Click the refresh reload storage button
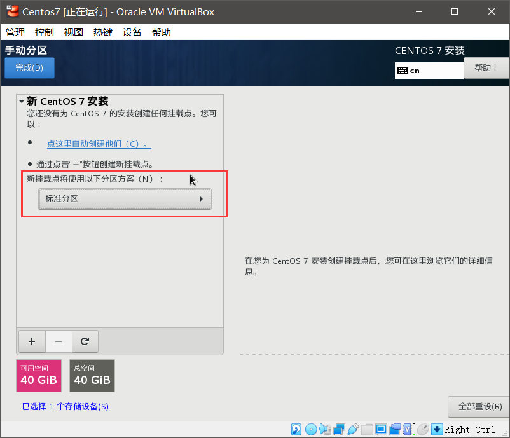Viewport: 510px width, 438px height. click(x=85, y=341)
